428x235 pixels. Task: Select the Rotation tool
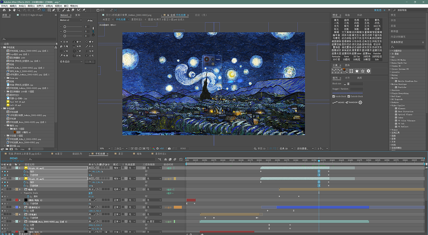point(39,10)
